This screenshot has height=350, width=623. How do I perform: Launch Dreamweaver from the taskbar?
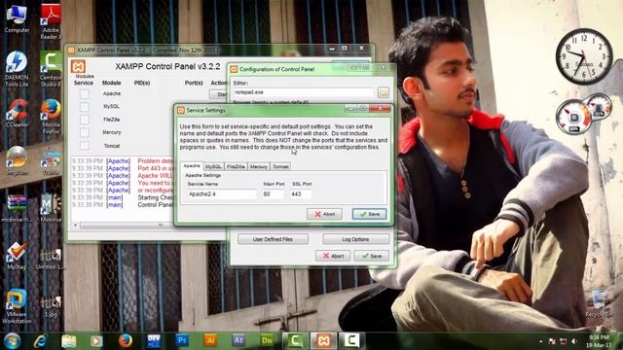tap(267, 341)
